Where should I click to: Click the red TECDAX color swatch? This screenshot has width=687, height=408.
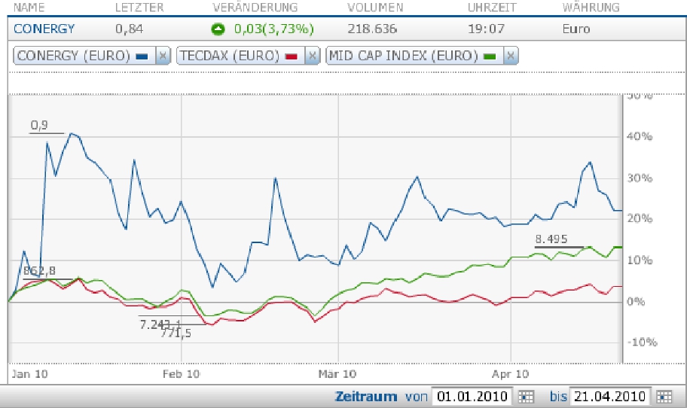[291, 56]
